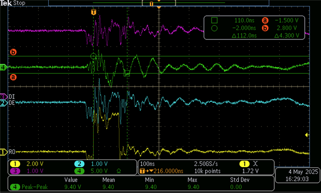This screenshot has height=193, width=321.
Task: Select cursor b marker on the left
Action: (13, 52)
